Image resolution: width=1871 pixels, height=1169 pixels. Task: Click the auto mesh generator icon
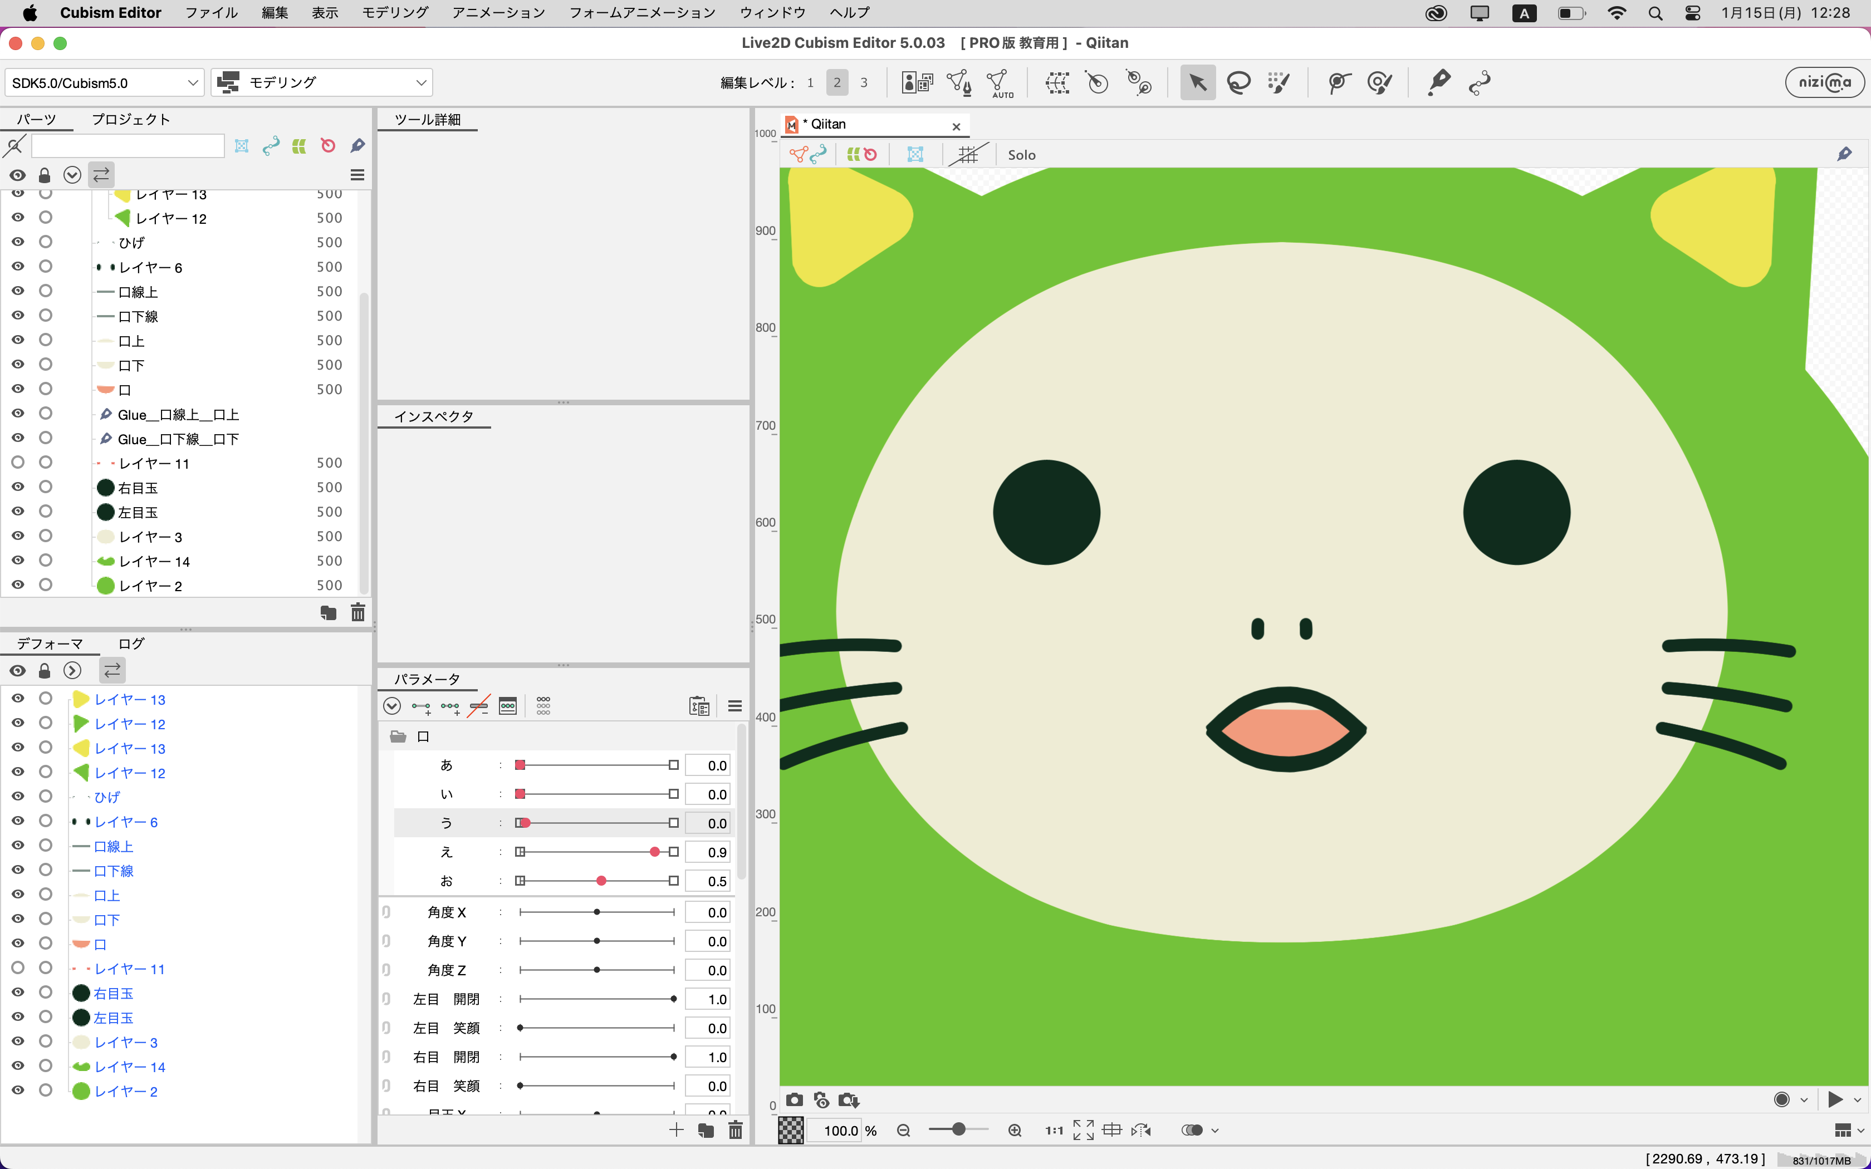coord(999,83)
